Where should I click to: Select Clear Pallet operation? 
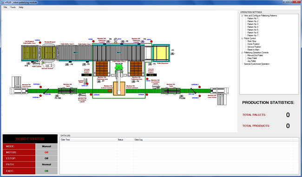point(252,58)
